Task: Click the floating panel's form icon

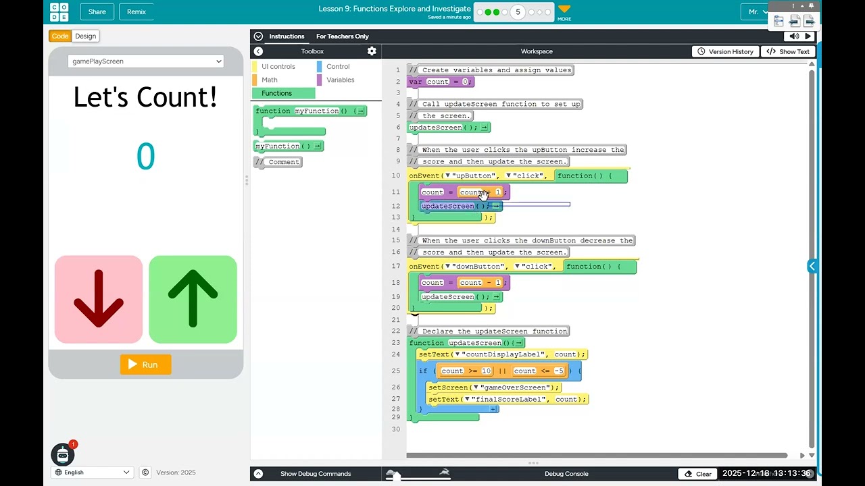Action: [x=778, y=21]
